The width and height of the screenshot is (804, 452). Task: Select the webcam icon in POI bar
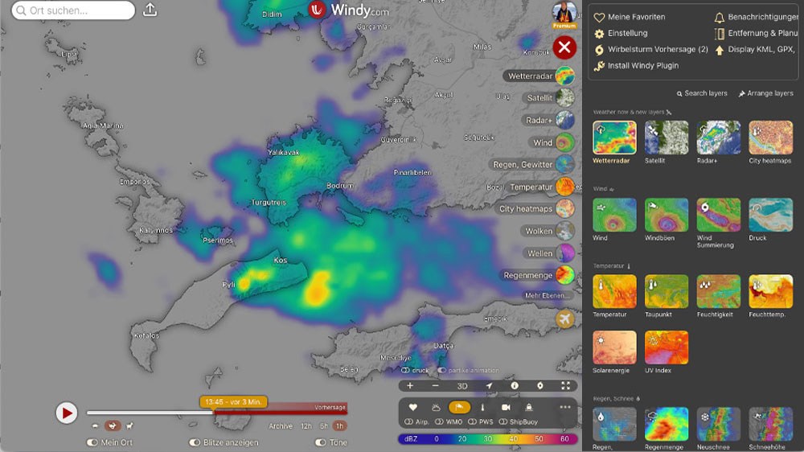tap(506, 408)
